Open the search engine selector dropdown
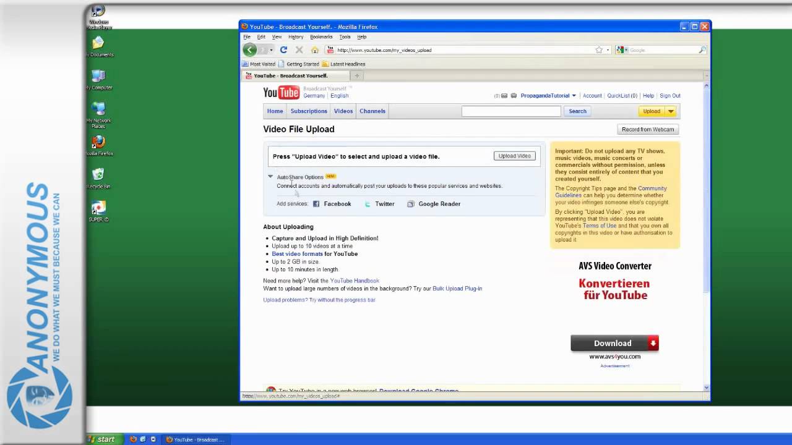792x445 pixels. [621, 50]
